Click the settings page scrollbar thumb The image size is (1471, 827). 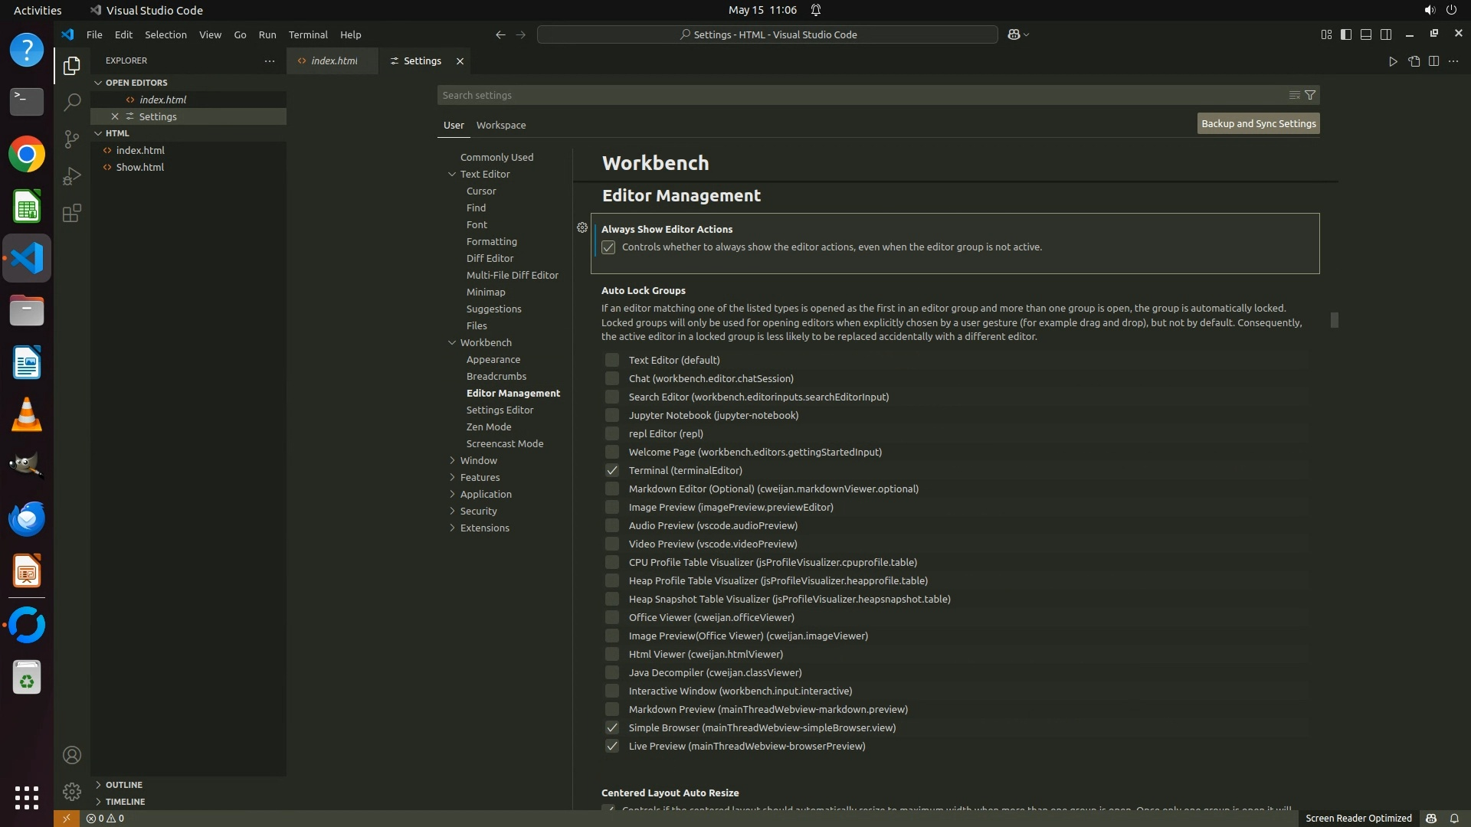pyautogui.click(x=1334, y=320)
